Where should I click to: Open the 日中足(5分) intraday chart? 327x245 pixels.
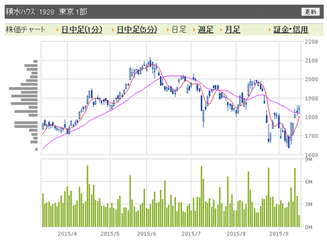point(137,29)
